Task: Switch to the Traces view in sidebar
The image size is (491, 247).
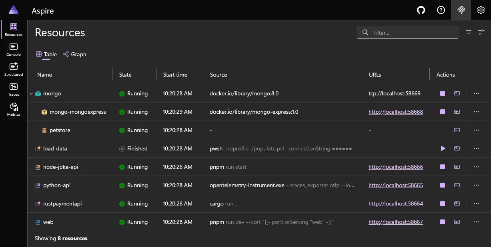Action: 13,89
